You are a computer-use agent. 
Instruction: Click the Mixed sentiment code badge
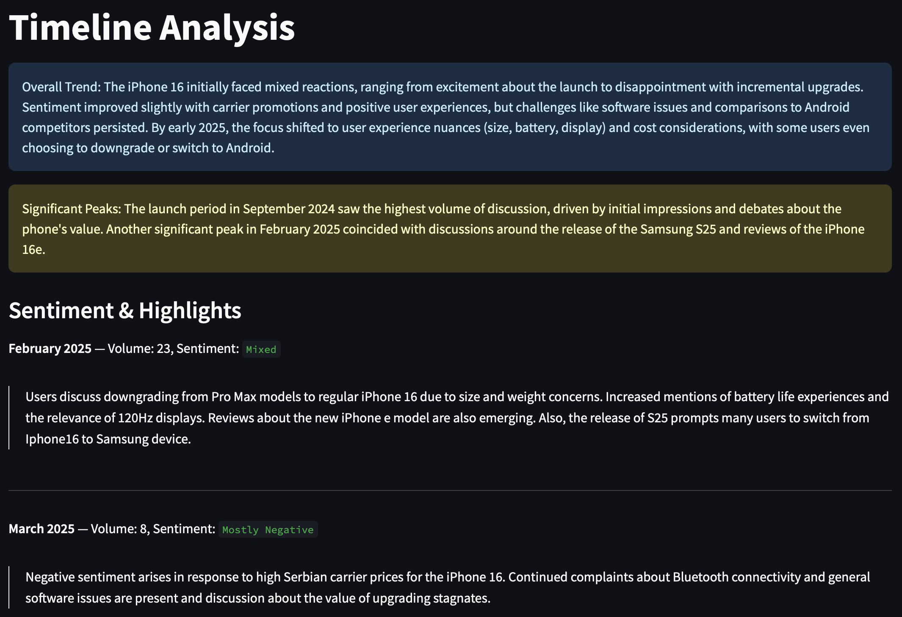pos(261,349)
